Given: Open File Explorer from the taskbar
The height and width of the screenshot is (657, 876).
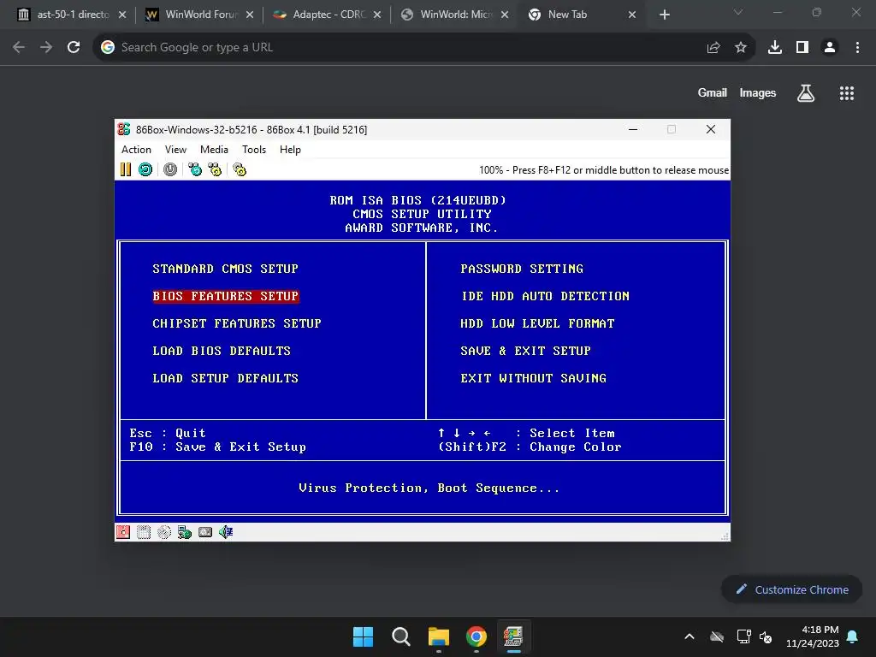Looking at the screenshot, I should click(x=439, y=636).
